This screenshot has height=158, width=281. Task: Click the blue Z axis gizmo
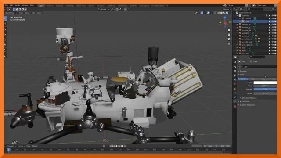pyautogui.click(x=225, y=18)
